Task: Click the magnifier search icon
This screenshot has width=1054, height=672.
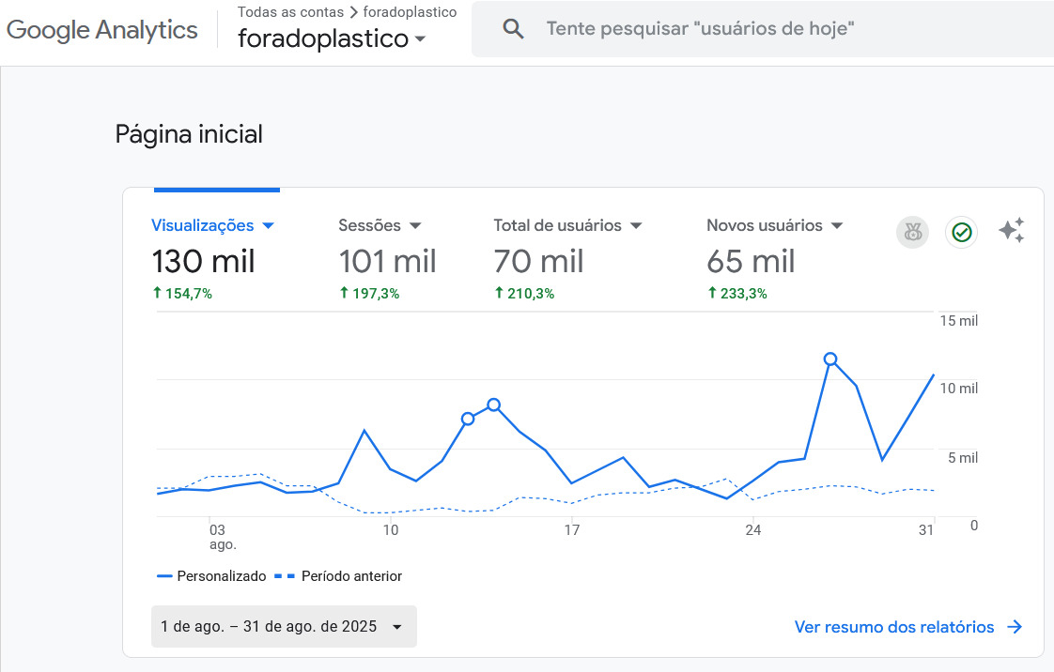Action: 513,29
